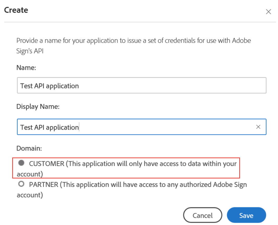The height and width of the screenshot is (225, 278).
Task: Save the Test API application
Action: [x=246, y=215]
